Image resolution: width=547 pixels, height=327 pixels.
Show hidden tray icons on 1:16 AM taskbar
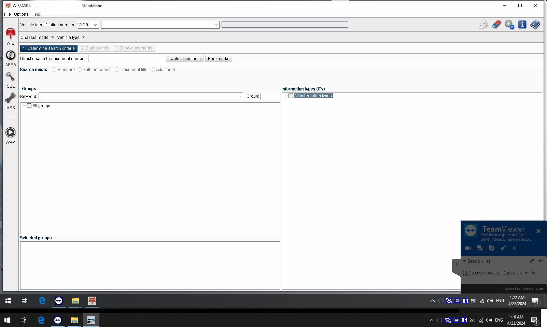point(431,320)
